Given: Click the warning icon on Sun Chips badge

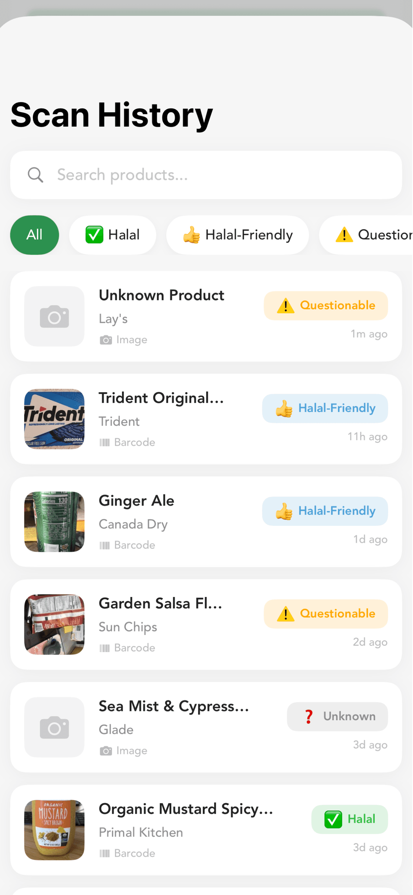Looking at the screenshot, I should 286,614.
